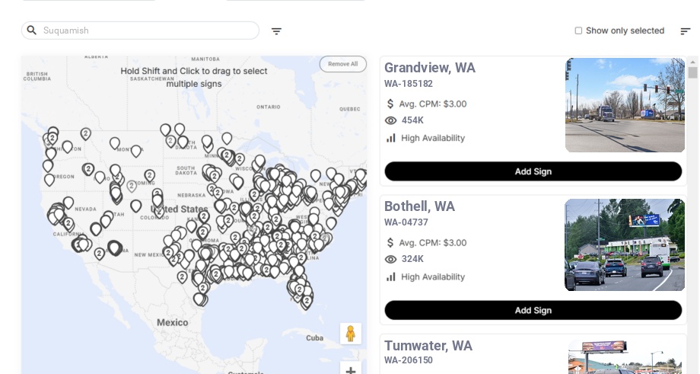
Task: Open the sort order icon at top right
Action: pos(685,31)
